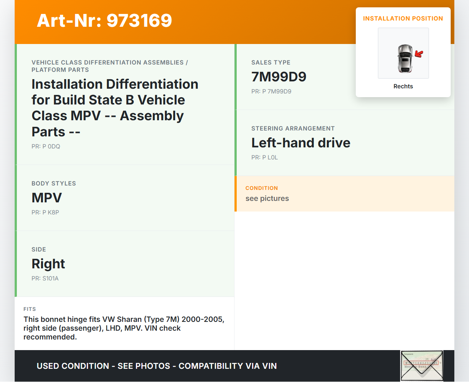
Task: Click the 'Rechts' caption under the car
Action: (403, 86)
